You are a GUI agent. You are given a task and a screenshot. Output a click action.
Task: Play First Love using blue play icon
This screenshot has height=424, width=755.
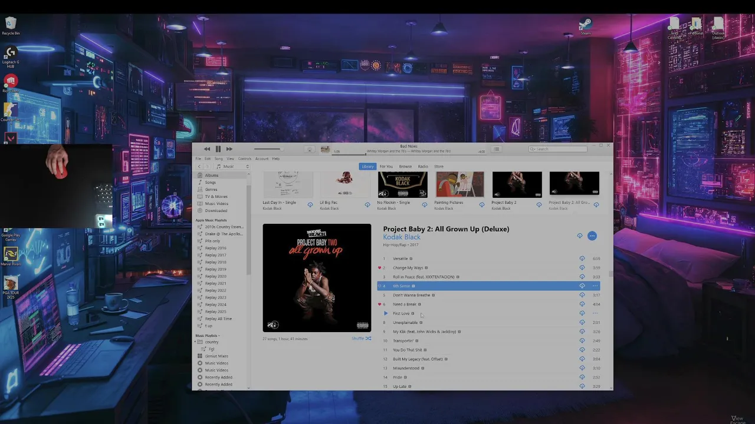[x=385, y=313]
